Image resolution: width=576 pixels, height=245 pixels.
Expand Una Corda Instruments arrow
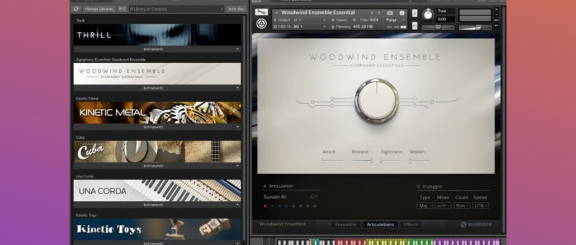237,205
